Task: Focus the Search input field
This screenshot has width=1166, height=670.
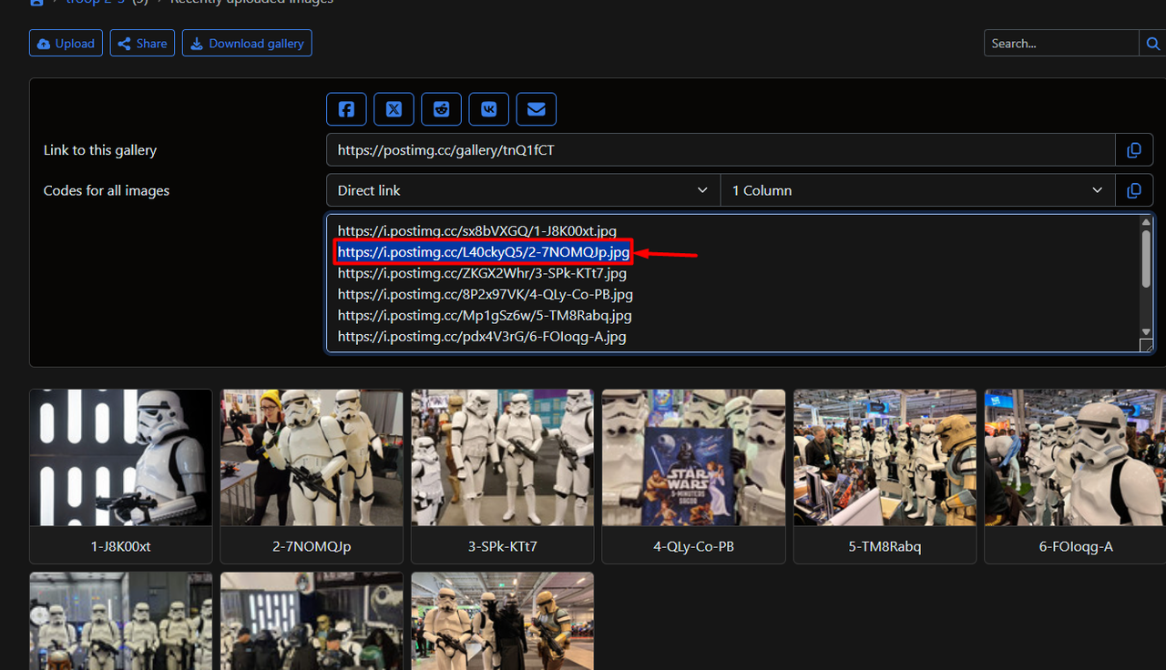Action: tap(1061, 43)
